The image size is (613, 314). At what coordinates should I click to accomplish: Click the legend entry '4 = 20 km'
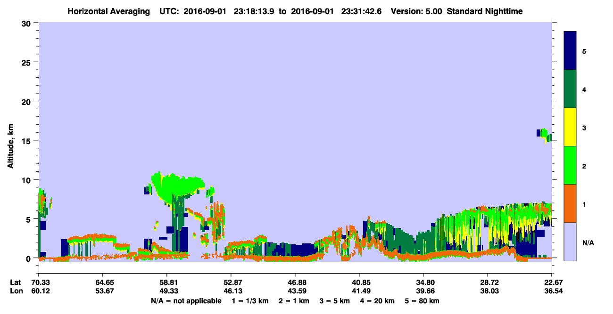pyautogui.click(x=377, y=301)
